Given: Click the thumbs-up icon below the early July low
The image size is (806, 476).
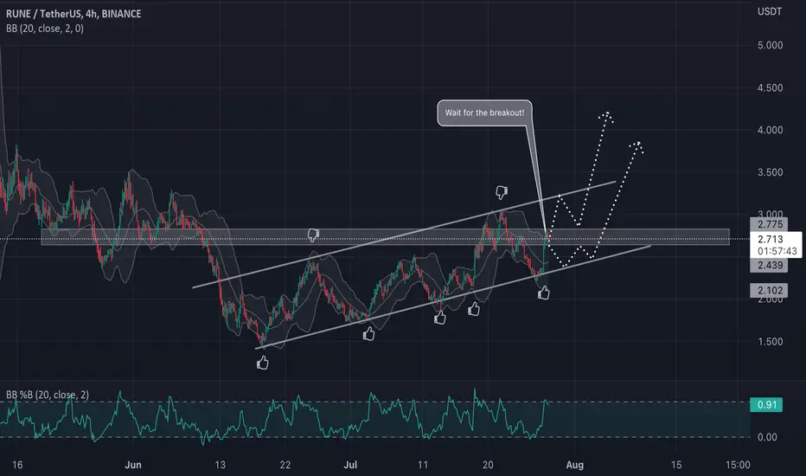Looking at the screenshot, I should click(368, 334).
